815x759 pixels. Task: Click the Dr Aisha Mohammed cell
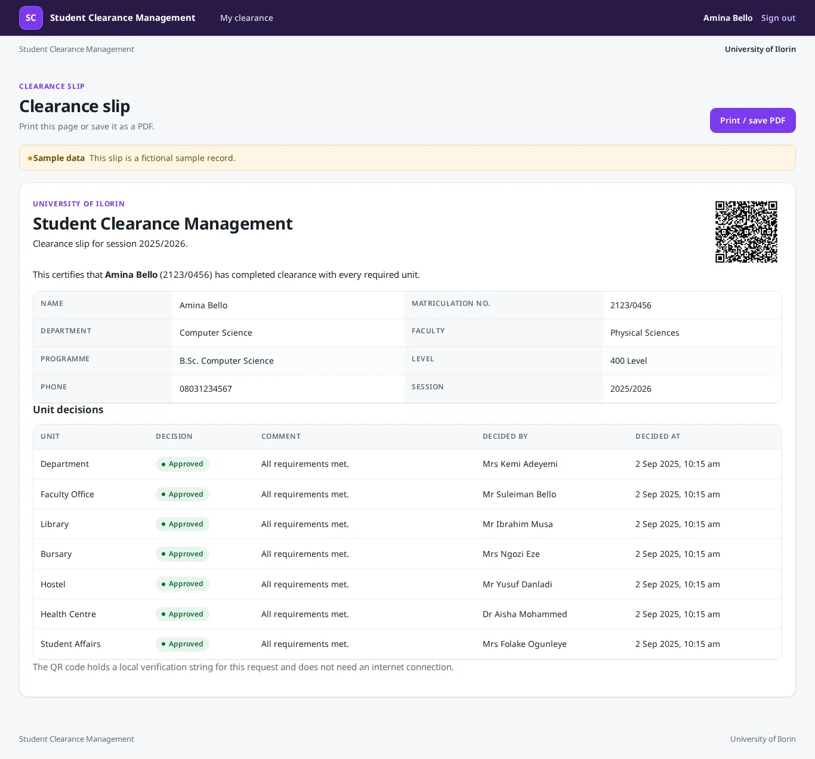tap(525, 614)
